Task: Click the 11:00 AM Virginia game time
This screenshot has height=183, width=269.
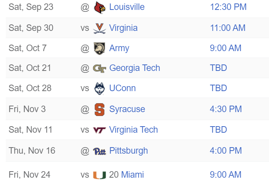Action: [228, 28]
